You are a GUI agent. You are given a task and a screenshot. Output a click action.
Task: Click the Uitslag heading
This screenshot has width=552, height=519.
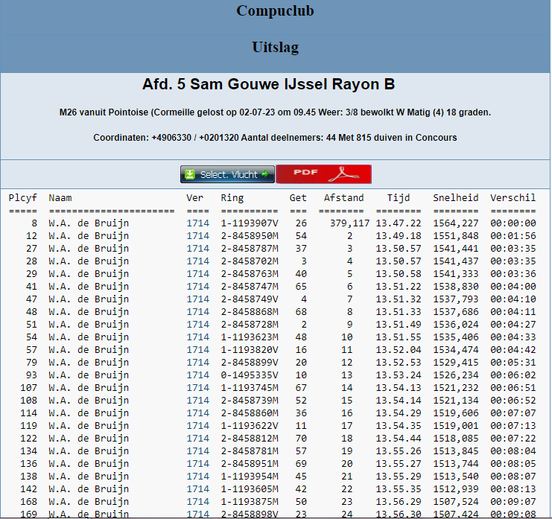[276, 47]
